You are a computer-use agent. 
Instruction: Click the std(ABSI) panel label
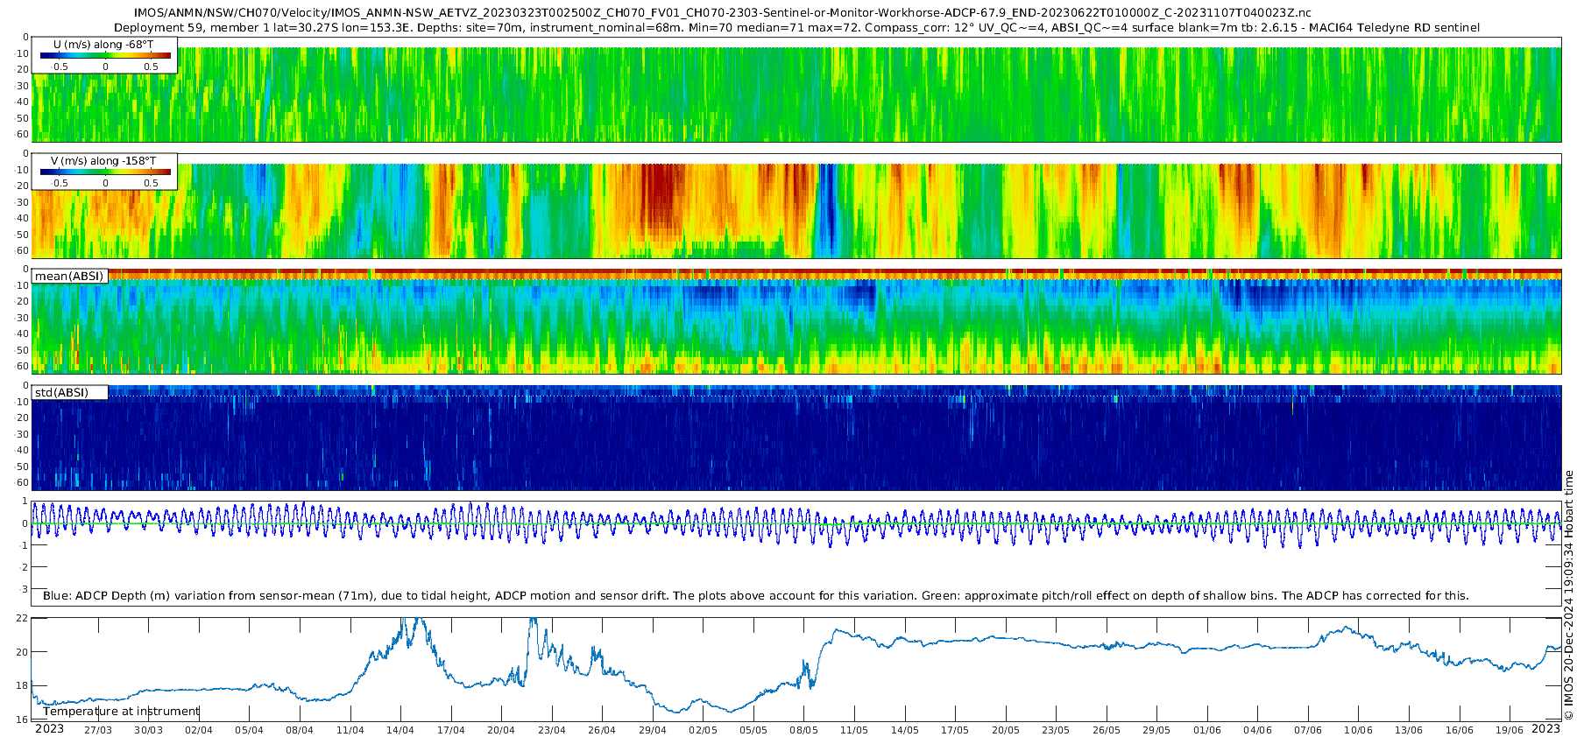click(61, 393)
